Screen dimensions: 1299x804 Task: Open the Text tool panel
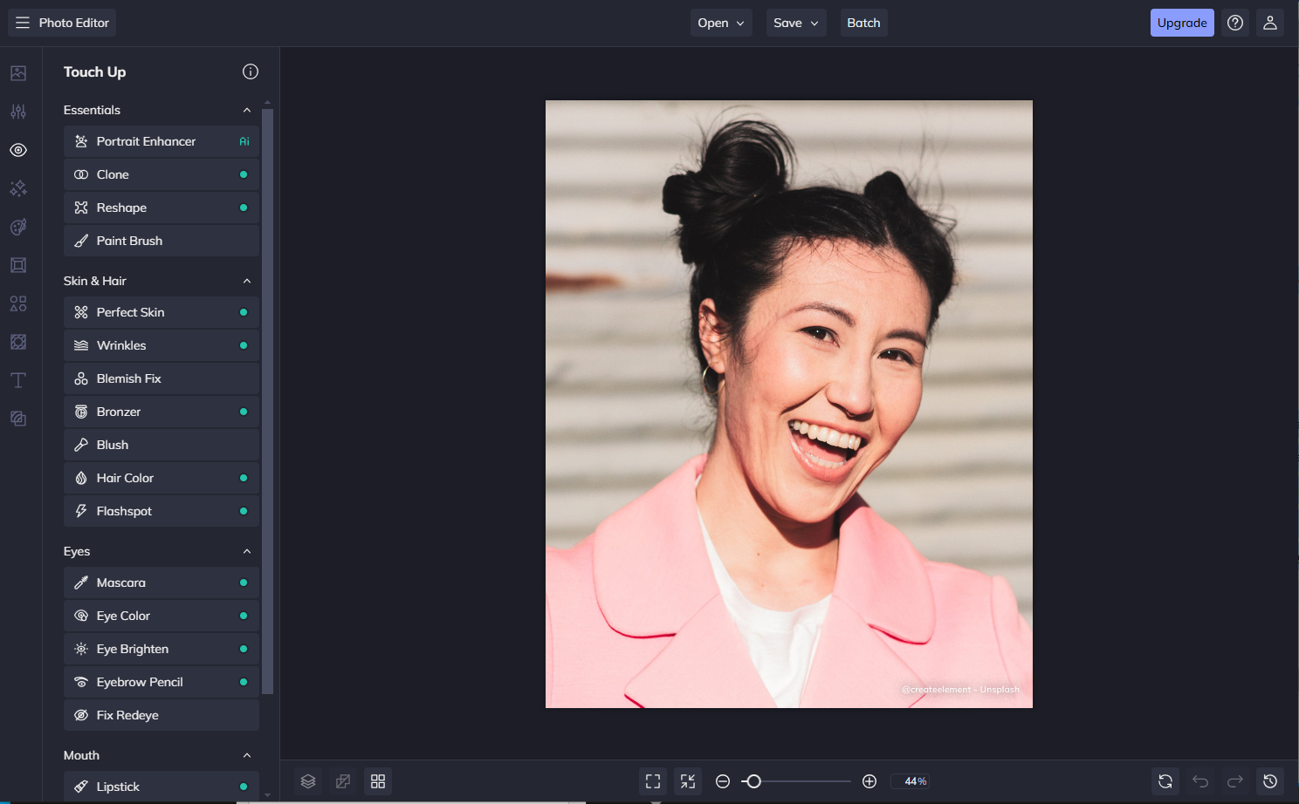point(18,380)
